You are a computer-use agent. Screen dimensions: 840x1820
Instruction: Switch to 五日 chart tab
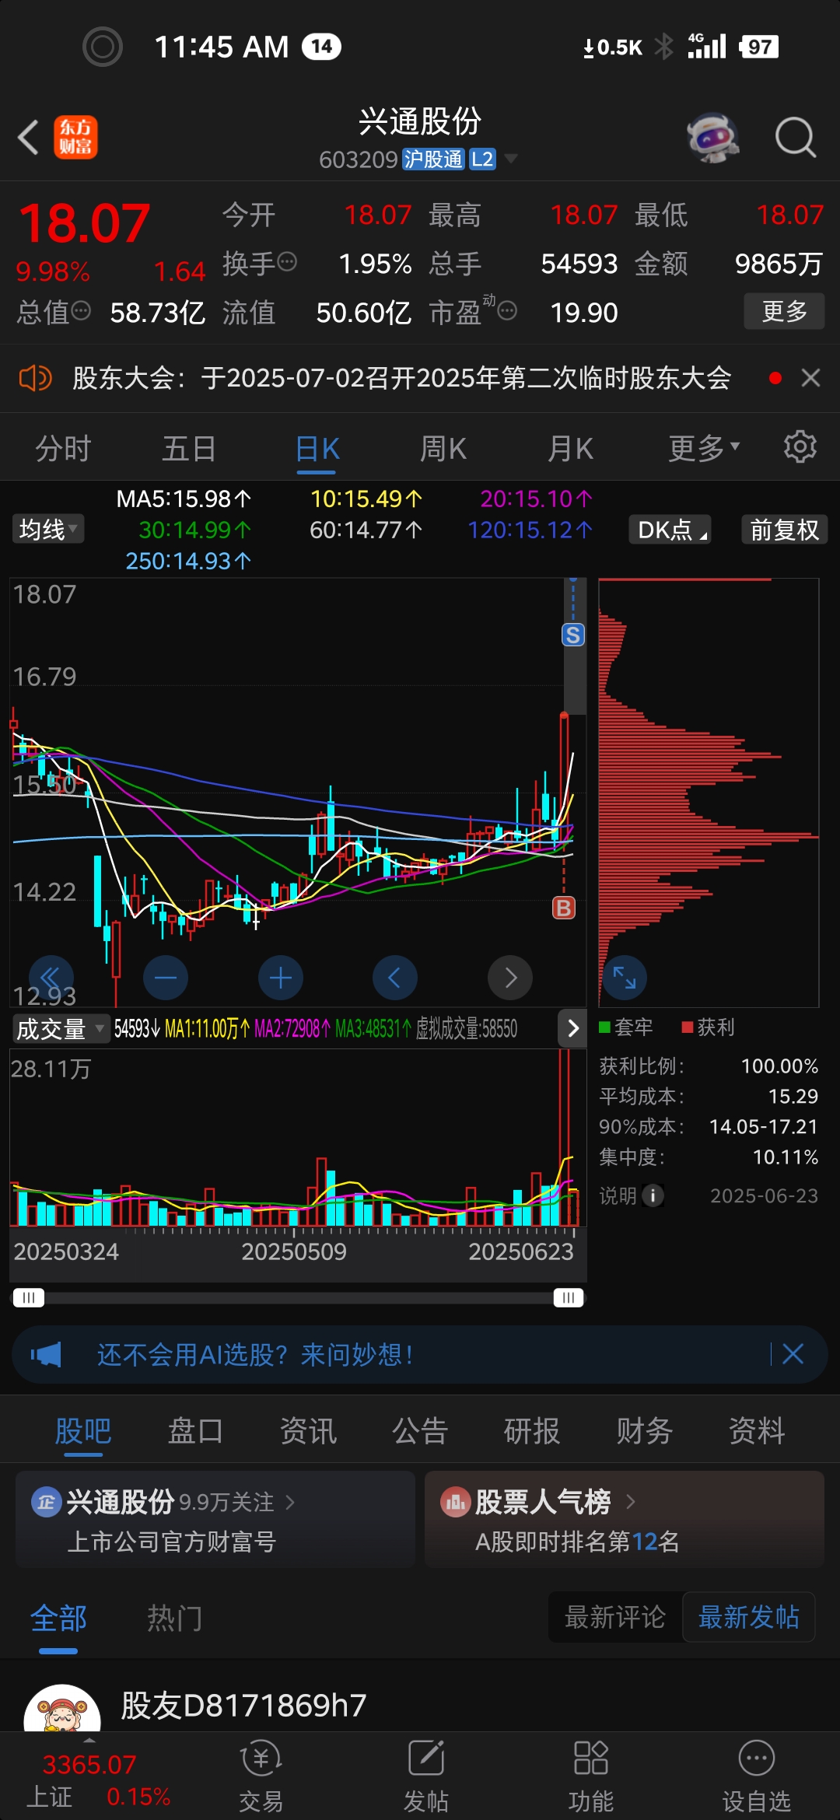[x=189, y=449]
